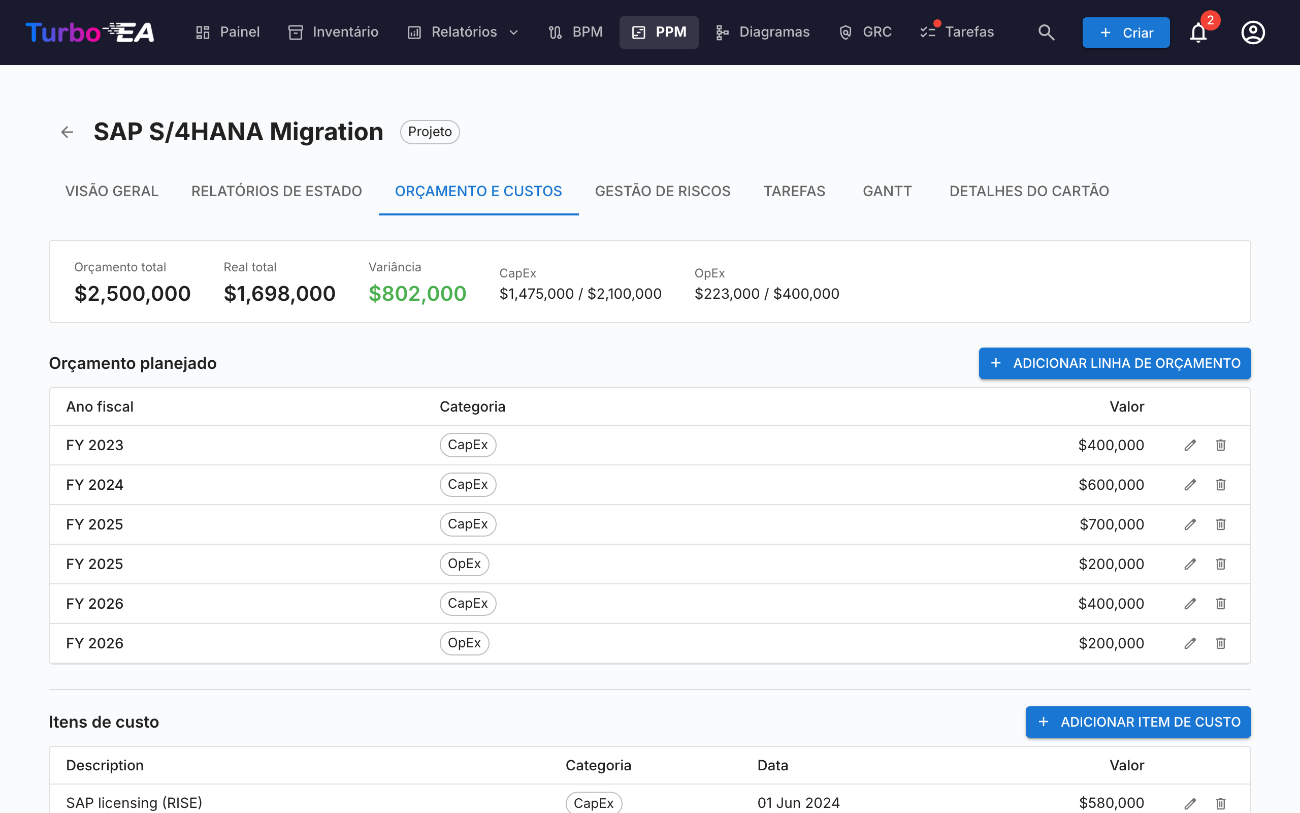Click the SAP licensing (RISE) description
Image resolution: width=1300 pixels, height=813 pixels.
134,803
